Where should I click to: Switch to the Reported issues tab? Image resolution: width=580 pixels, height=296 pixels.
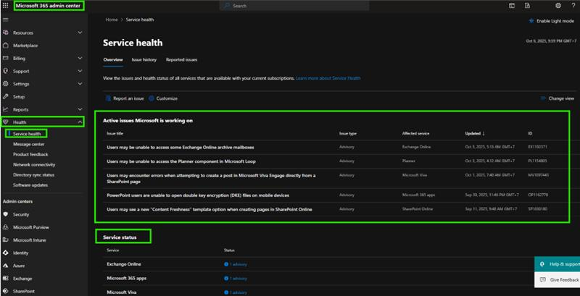[181, 60]
